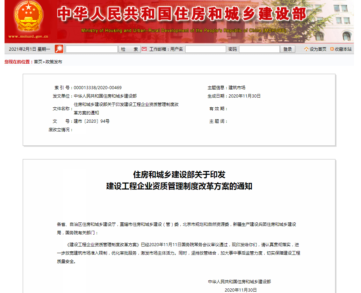Click document number 建市〔2020〕94号

point(92,121)
